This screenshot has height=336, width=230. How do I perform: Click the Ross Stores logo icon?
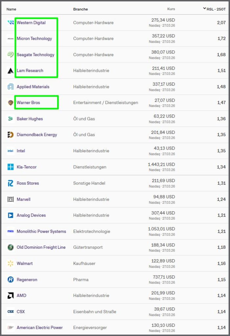click(11, 183)
